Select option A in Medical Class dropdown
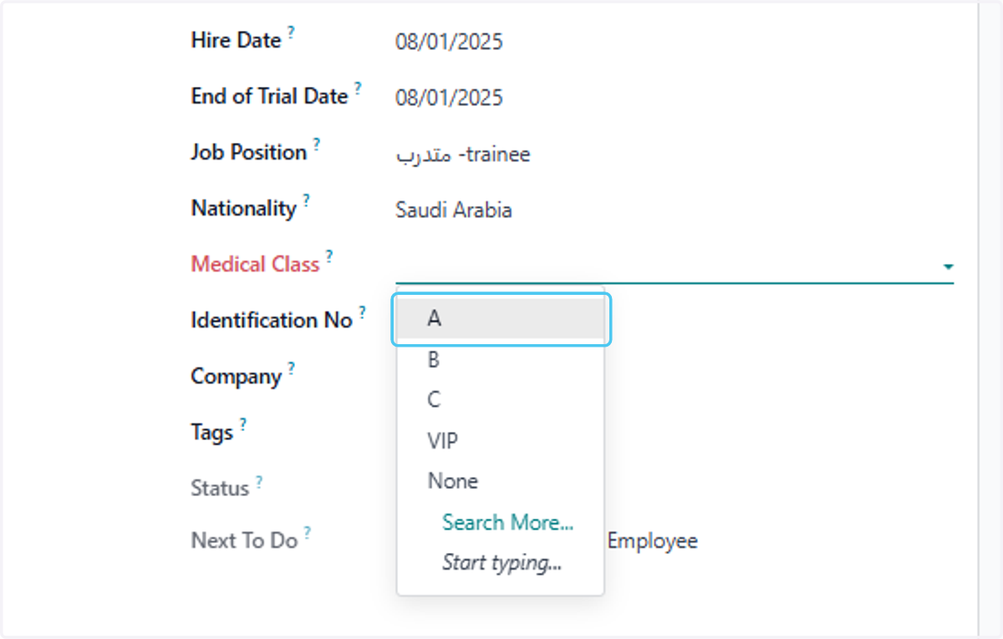The image size is (1003, 639). 501,318
